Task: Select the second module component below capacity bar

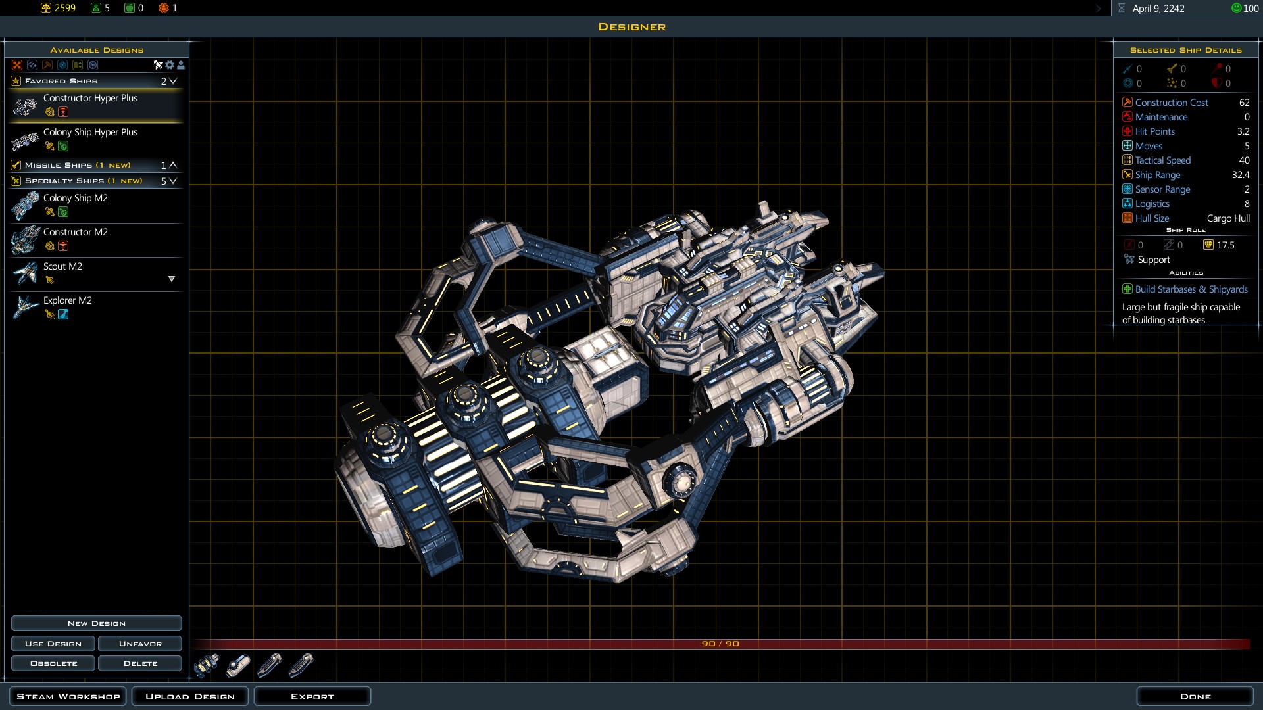Action: pos(238,665)
